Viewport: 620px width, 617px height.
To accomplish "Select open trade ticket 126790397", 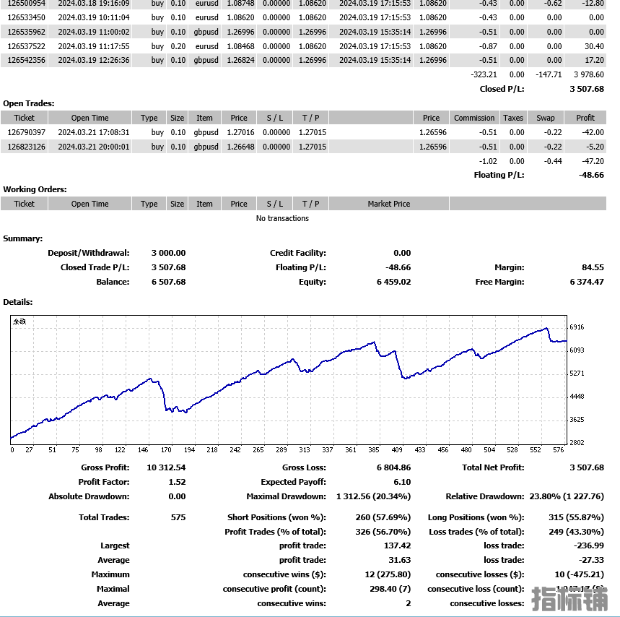I will [x=27, y=132].
